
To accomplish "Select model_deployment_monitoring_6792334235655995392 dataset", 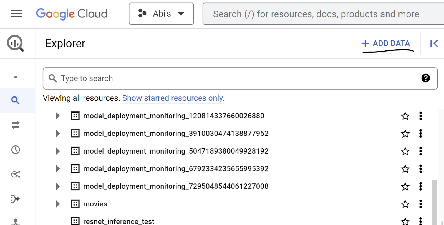I will (176, 169).
